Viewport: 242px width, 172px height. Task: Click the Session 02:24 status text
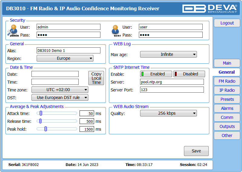point(193,165)
